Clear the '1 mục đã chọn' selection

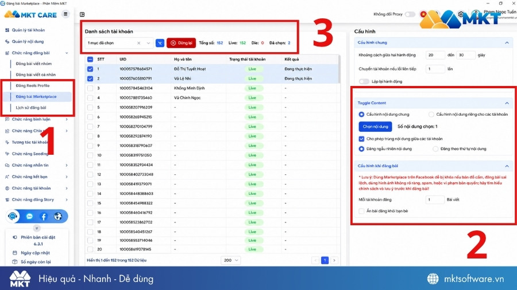pos(139,43)
